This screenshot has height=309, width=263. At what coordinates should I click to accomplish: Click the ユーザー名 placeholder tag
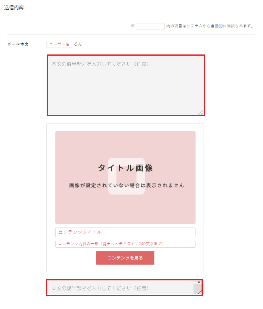(x=59, y=44)
